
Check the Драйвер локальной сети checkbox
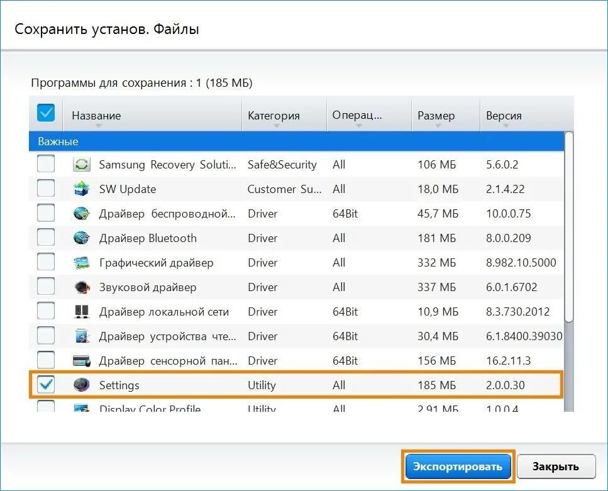[x=46, y=311]
